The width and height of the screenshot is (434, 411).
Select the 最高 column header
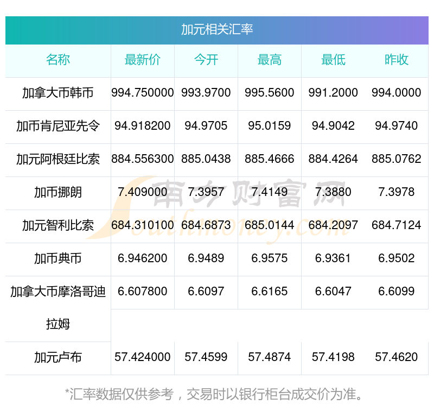[270, 60]
